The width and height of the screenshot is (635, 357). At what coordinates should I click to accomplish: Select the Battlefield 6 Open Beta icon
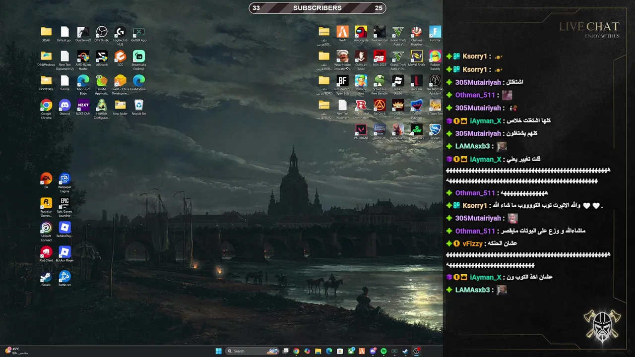click(x=342, y=85)
